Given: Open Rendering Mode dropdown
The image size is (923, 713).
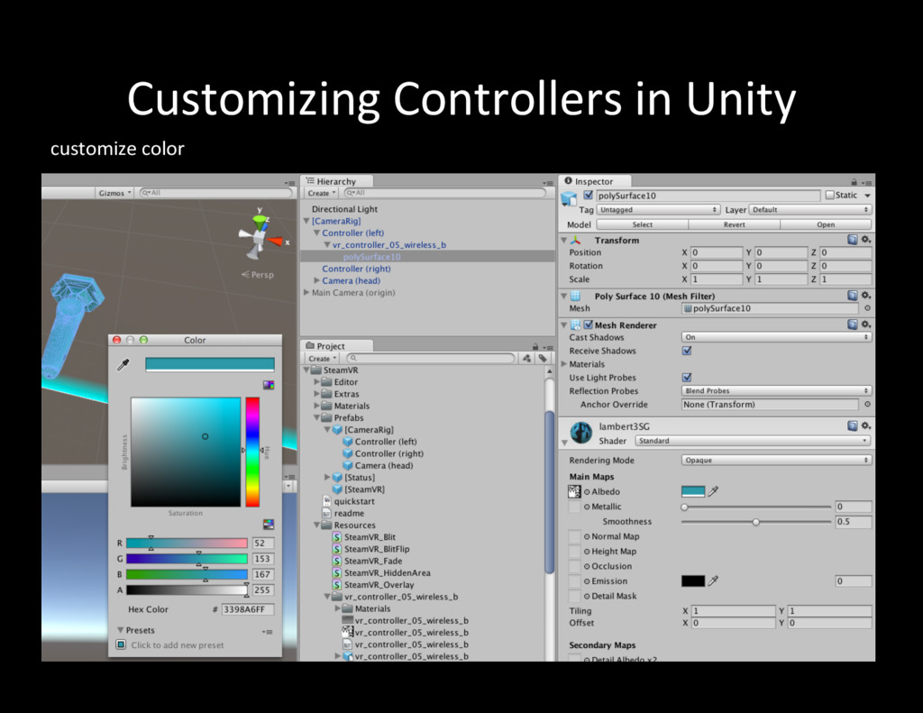Looking at the screenshot, I should (x=776, y=460).
